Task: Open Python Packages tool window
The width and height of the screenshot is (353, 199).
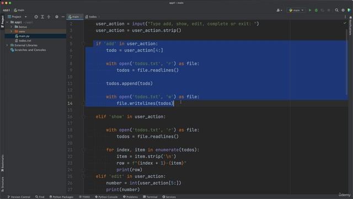Action: [x=61, y=197]
